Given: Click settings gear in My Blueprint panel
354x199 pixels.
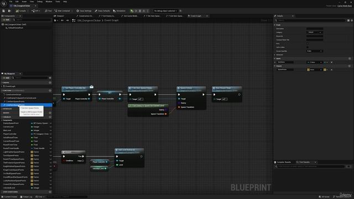Looking at the screenshot, I should tap(50, 78).
